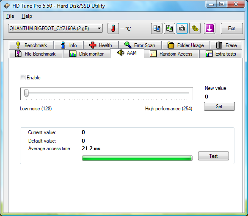
Task: Switch to the Info tab
Action: 69,45
